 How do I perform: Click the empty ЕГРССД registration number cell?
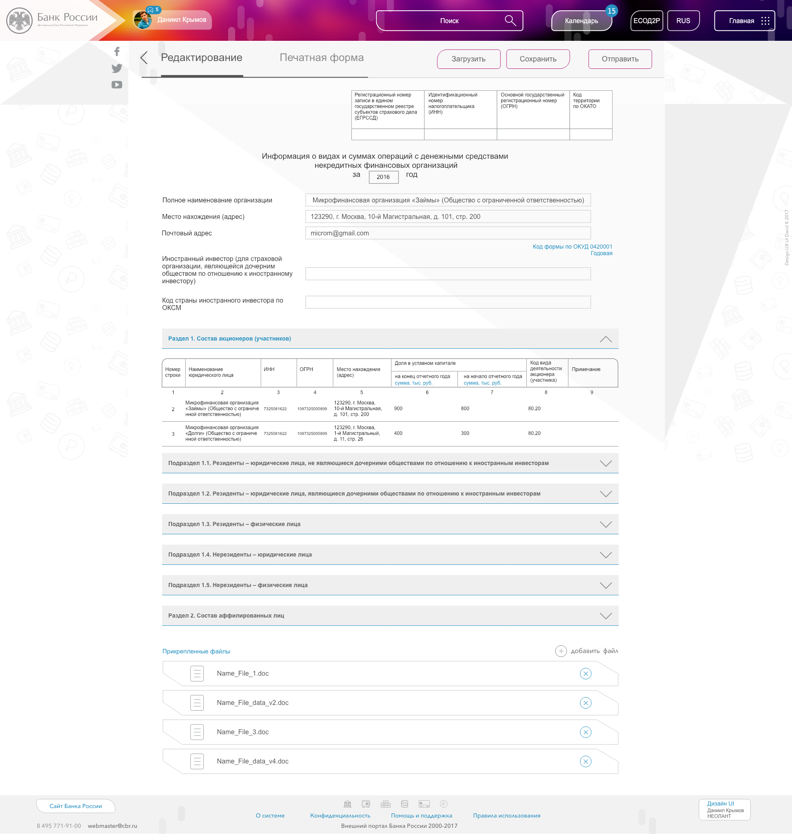pos(388,134)
